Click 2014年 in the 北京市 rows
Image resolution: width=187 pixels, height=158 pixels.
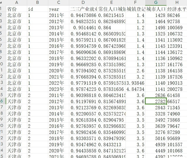pyautogui.click(x=58, y=34)
